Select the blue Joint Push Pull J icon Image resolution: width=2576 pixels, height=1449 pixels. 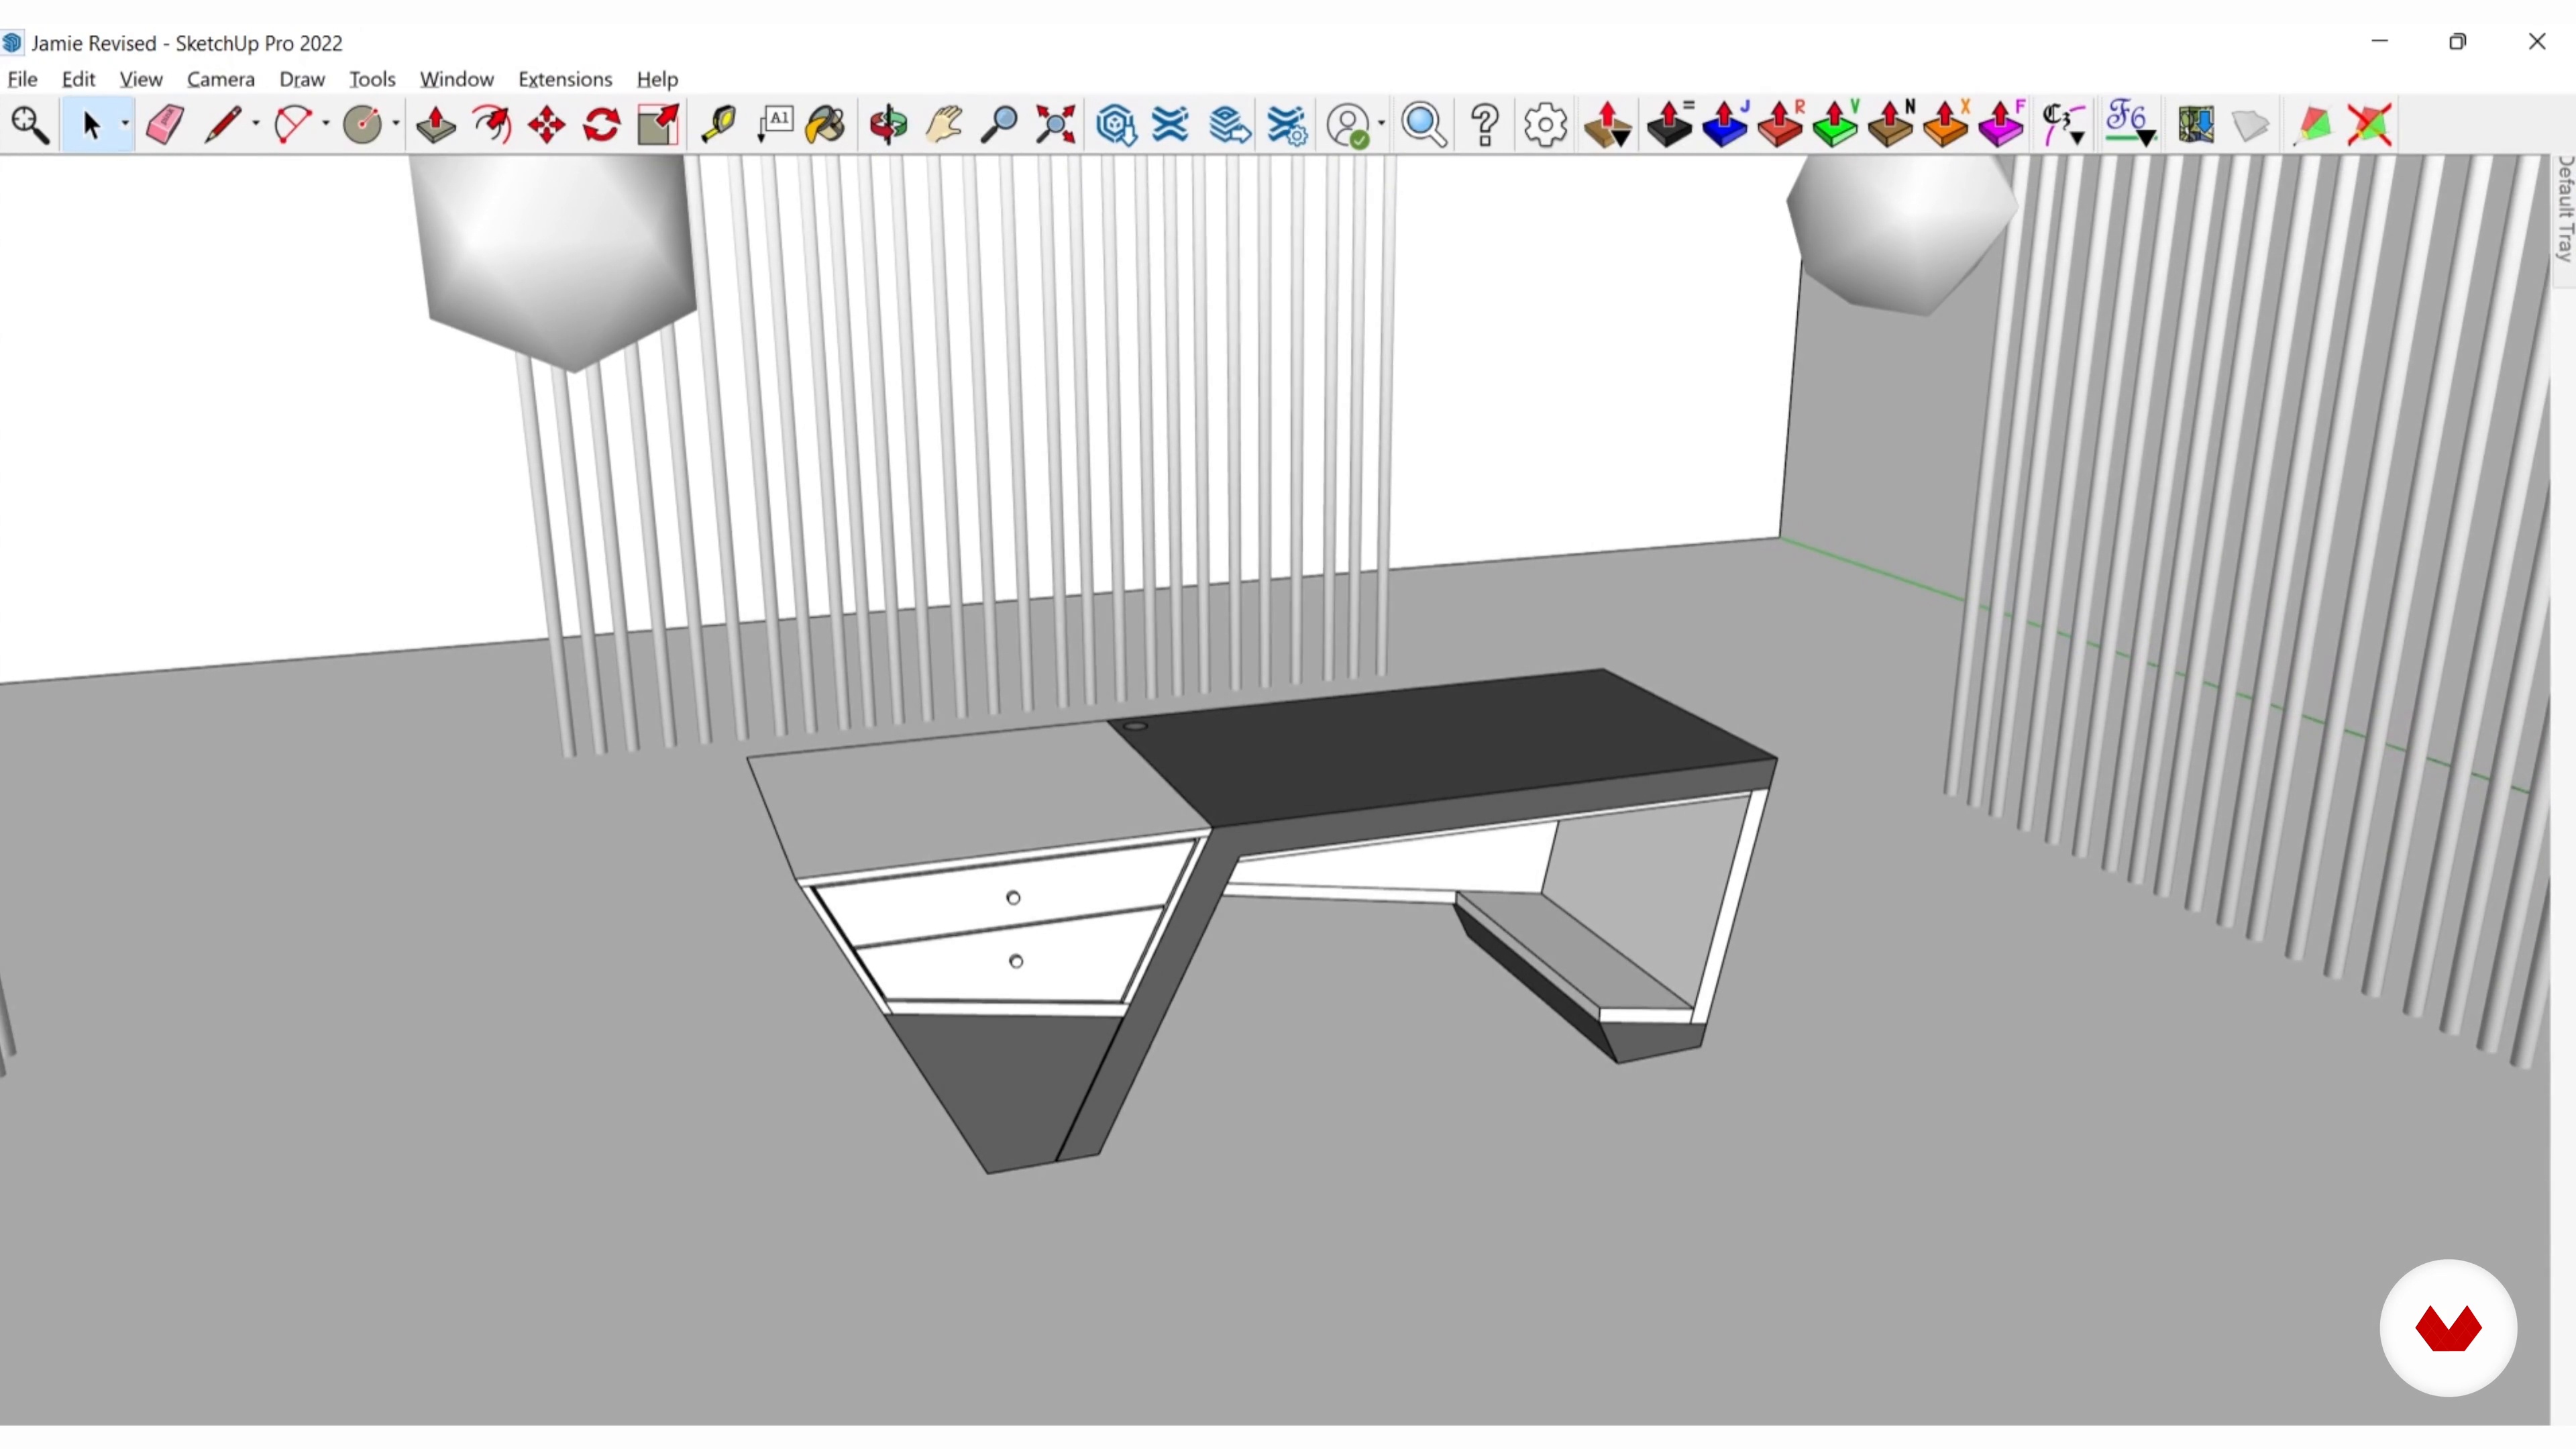point(1725,125)
